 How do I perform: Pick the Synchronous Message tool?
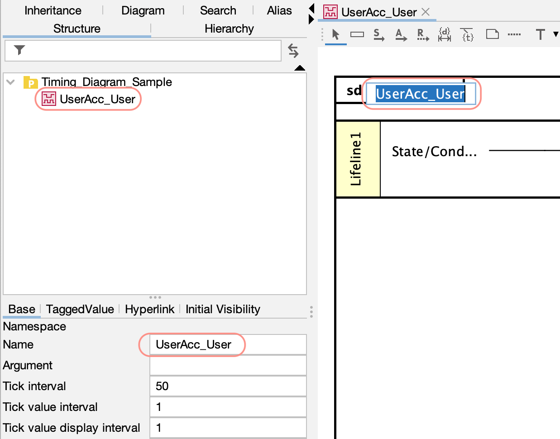point(379,34)
